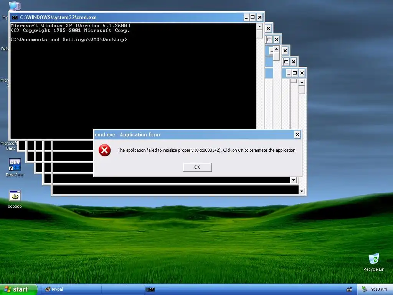Click the 'cmd.exe - Application Error' dialog title

click(127, 135)
